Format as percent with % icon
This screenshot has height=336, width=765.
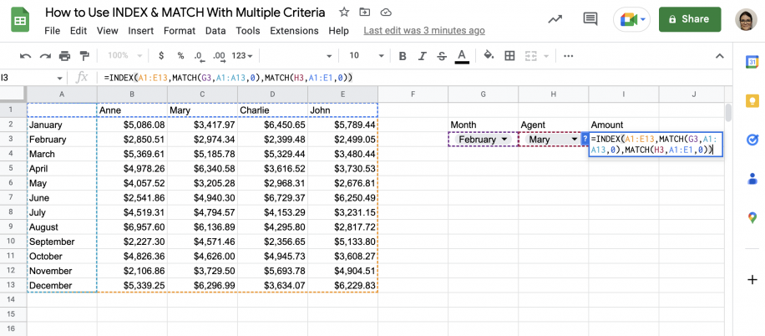[x=180, y=56]
